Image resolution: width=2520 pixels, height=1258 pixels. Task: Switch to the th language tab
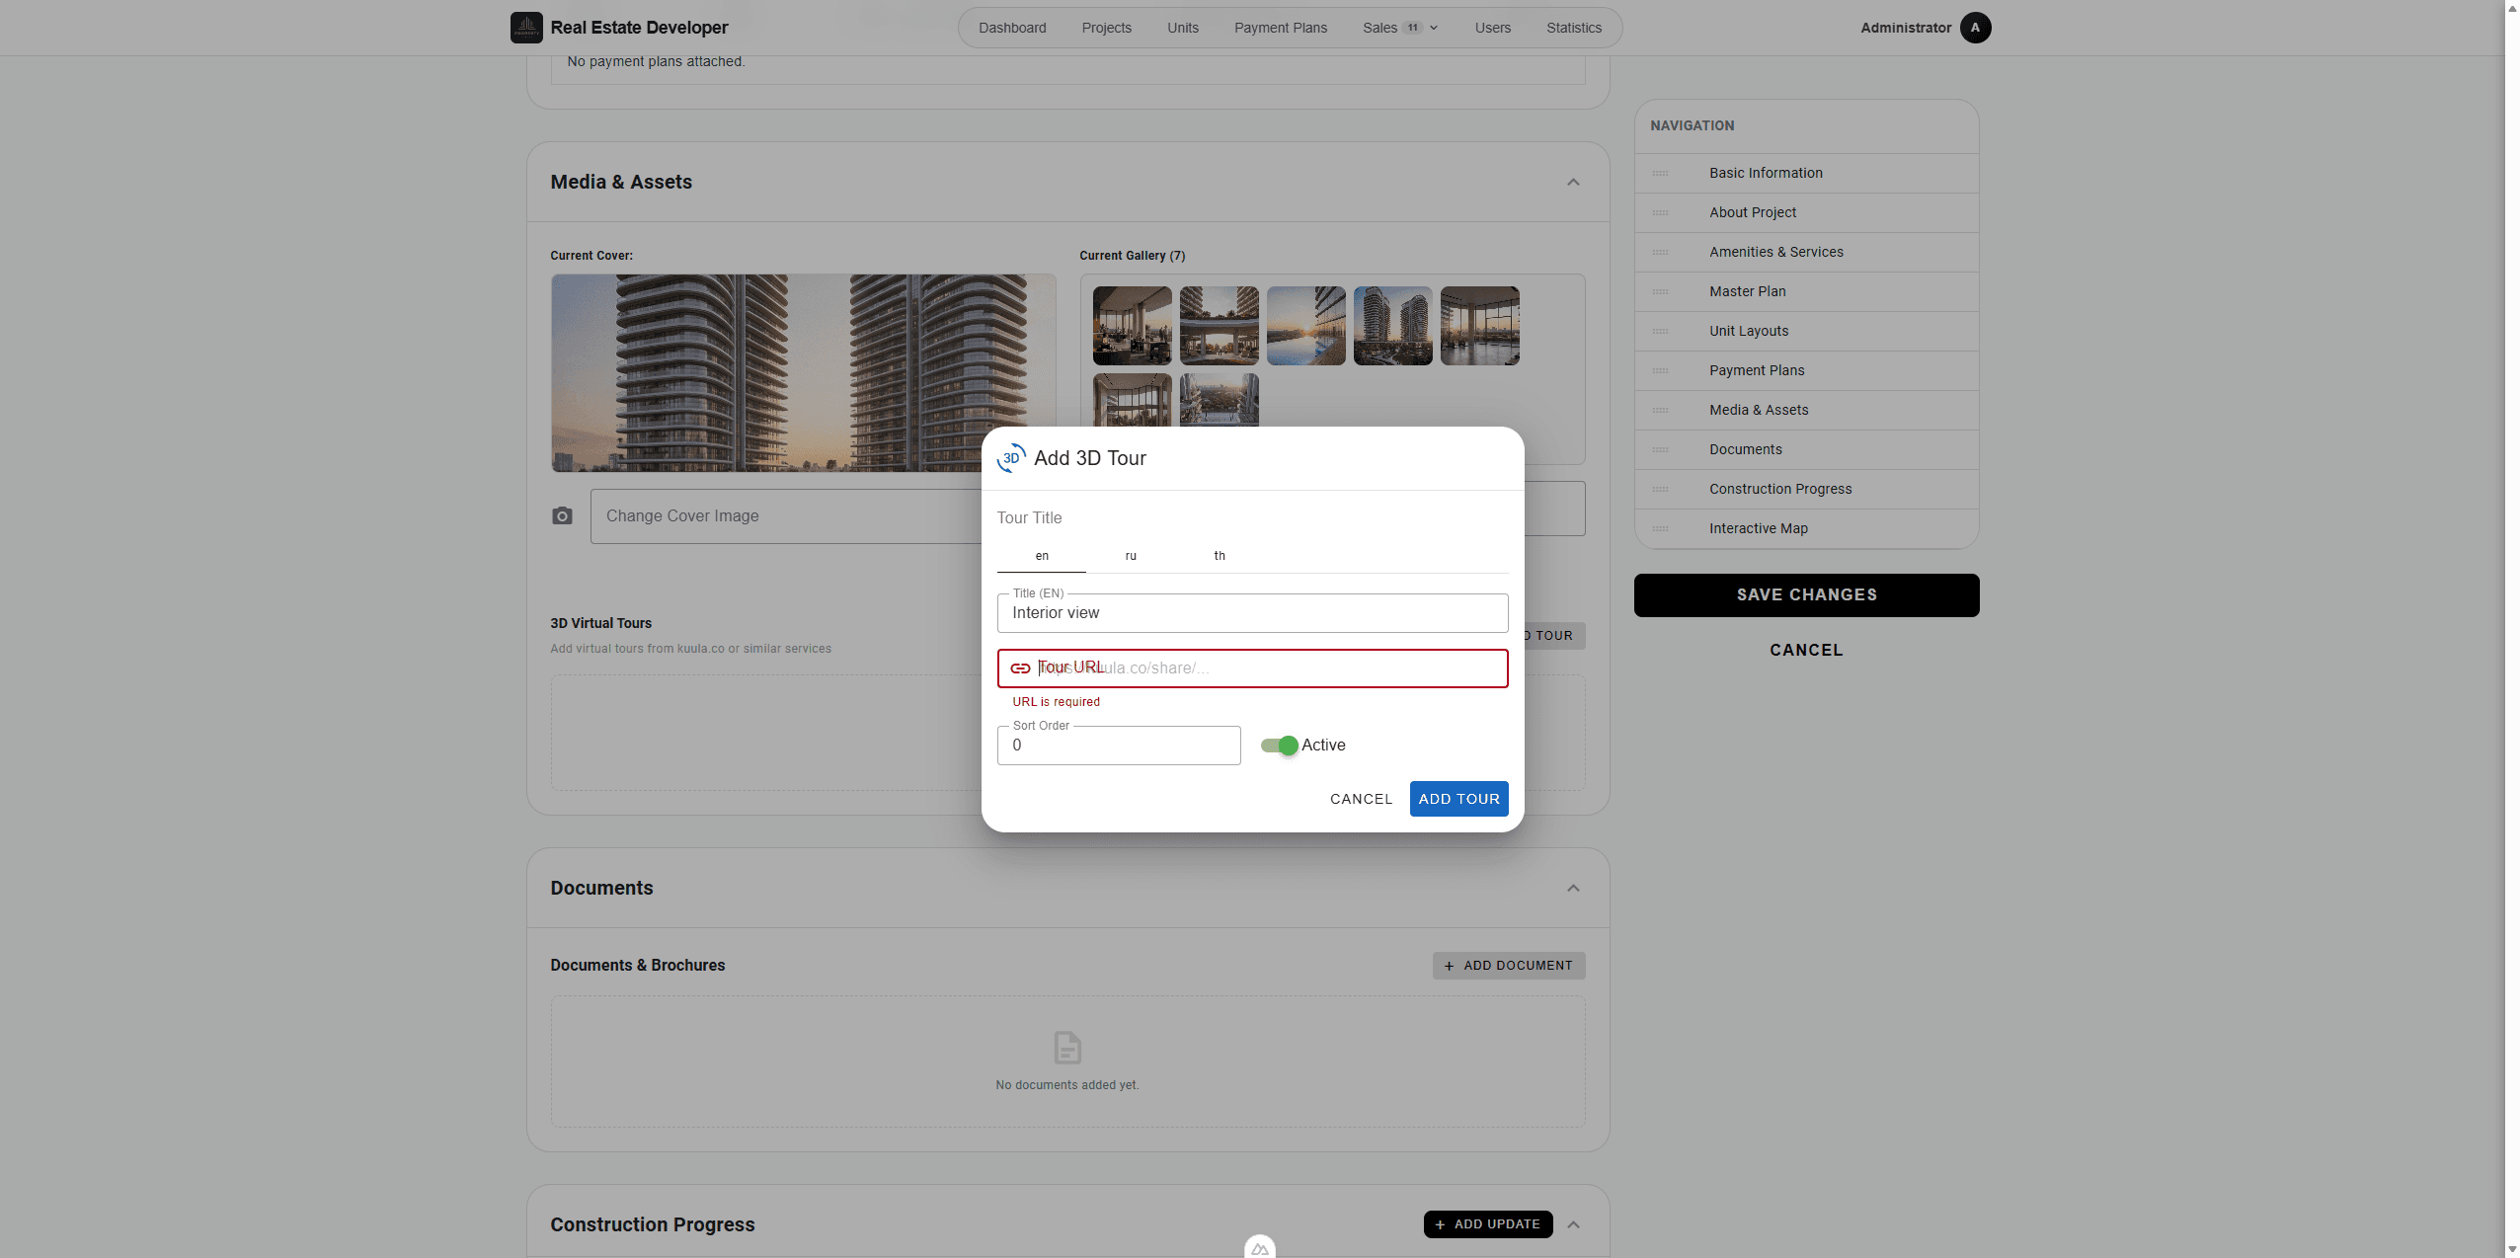point(1220,556)
